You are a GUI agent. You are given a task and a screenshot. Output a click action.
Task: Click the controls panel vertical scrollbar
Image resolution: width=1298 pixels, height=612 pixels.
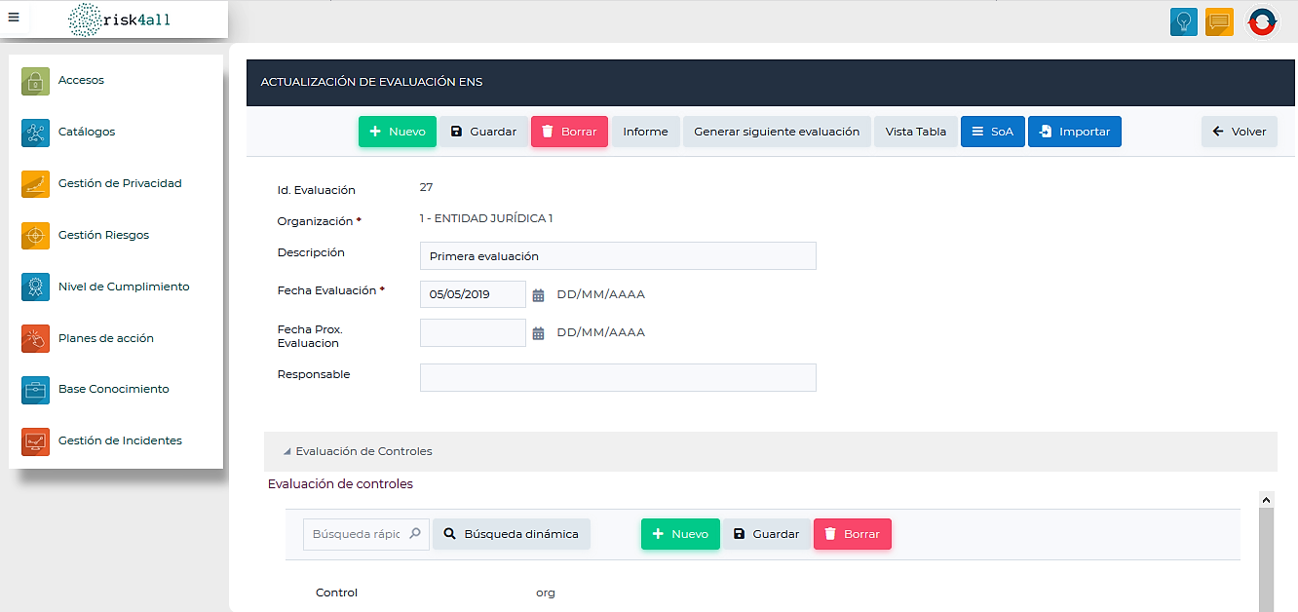1267,559
